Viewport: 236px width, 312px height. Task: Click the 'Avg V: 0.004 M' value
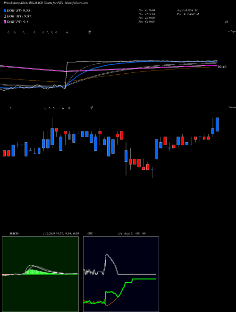[187, 10]
